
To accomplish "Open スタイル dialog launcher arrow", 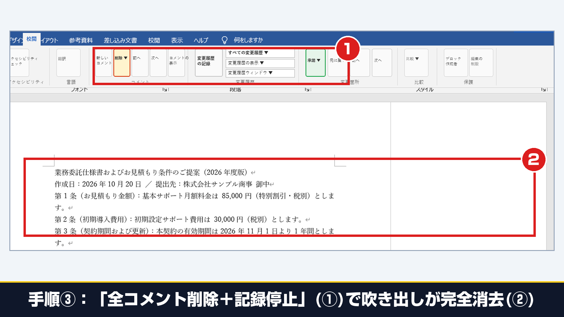I will point(544,90).
